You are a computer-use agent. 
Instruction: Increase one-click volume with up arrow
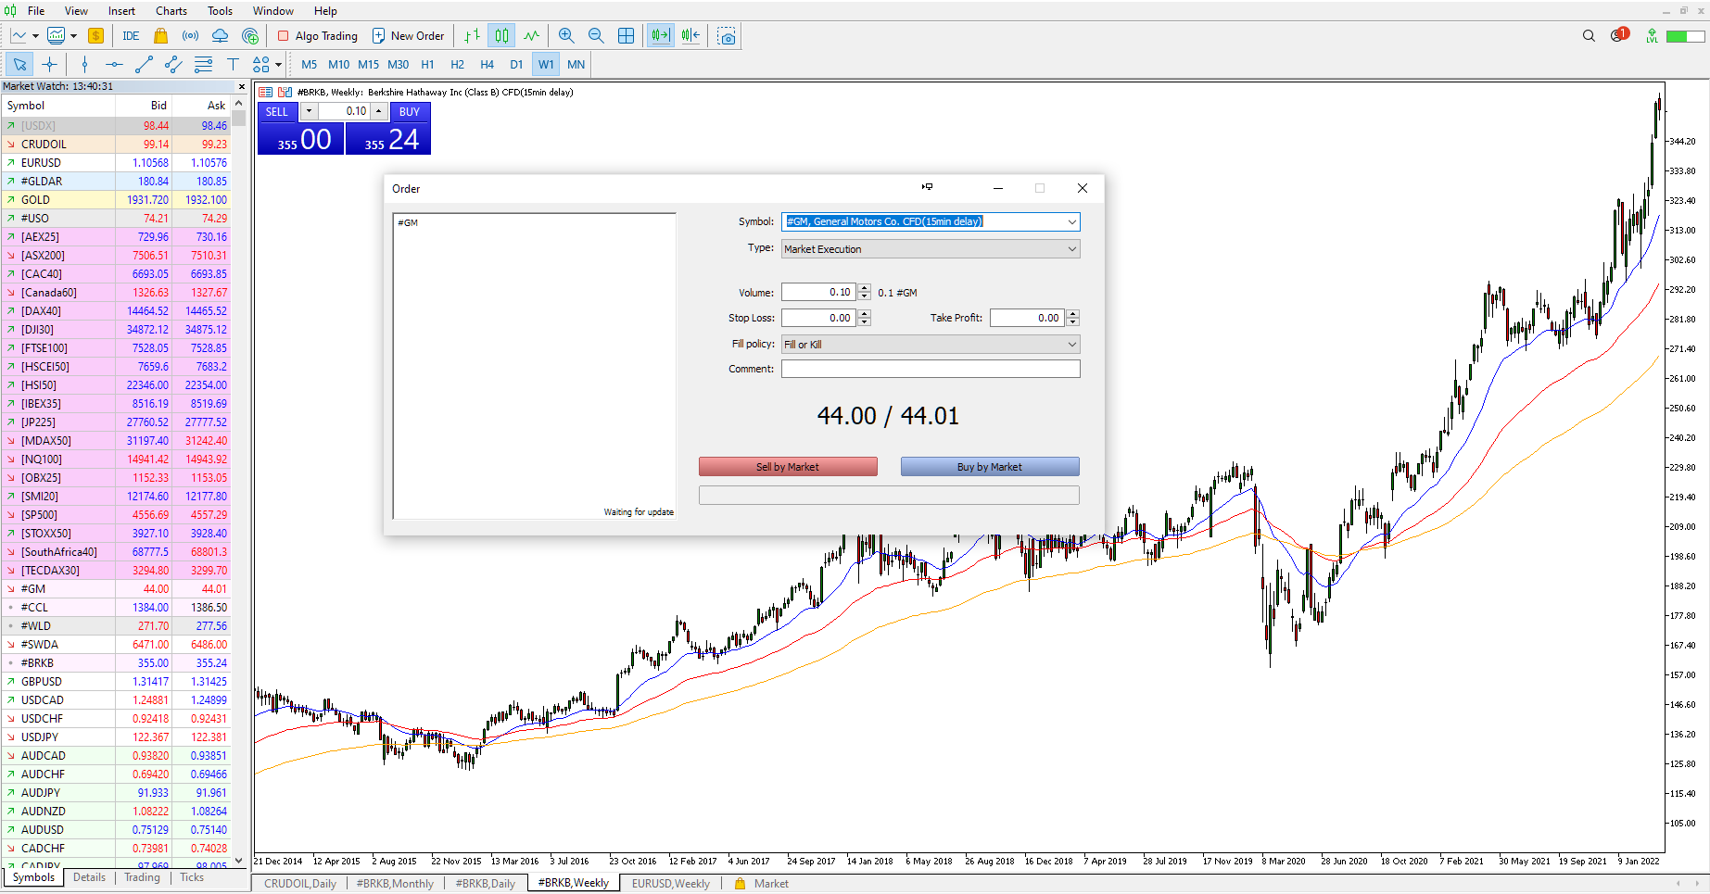[x=378, y=111]
